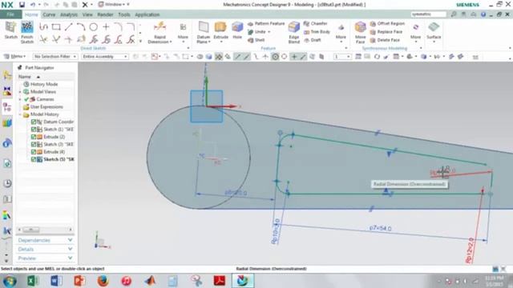
Task: Select the Arc sketch tool
Action: [x=81, y=27]
